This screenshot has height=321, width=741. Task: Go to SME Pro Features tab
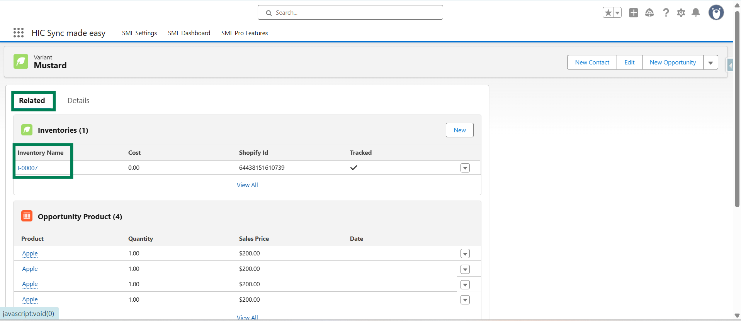point(244,33)
